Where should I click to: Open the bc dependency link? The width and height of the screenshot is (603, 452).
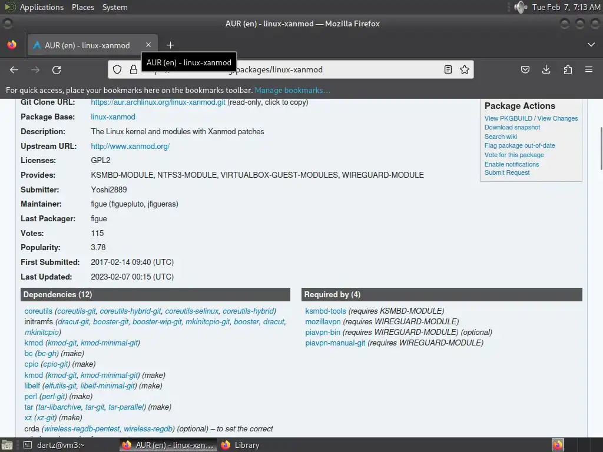tap(28, 354)
